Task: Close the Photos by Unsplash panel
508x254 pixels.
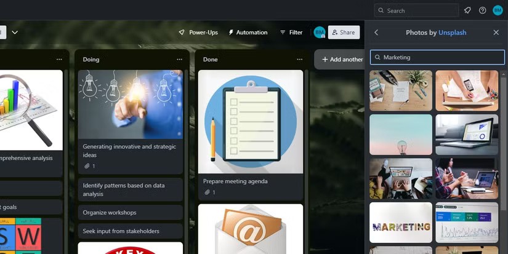Action: click(496, 33)
